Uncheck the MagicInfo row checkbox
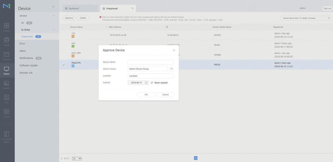The width and height of the screenshot is (333, 162). (x=63, y=64)
